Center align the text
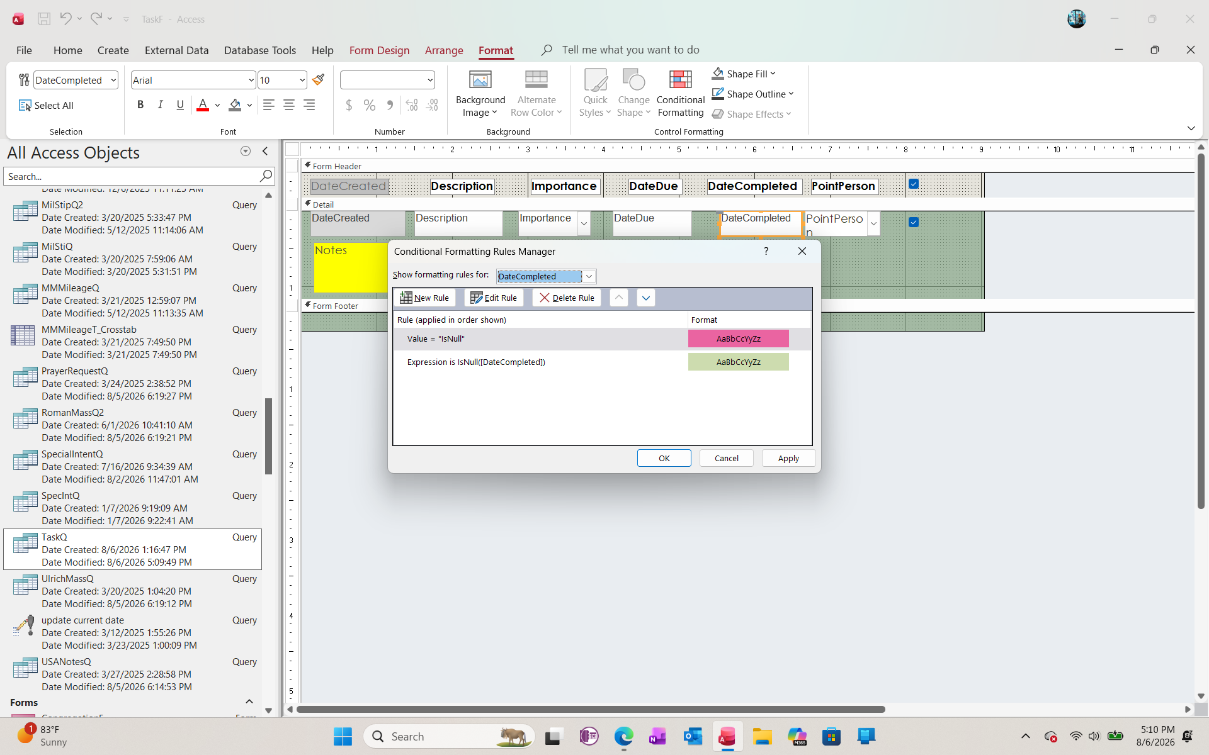1209x755 pixels. [x=289, y=105]
